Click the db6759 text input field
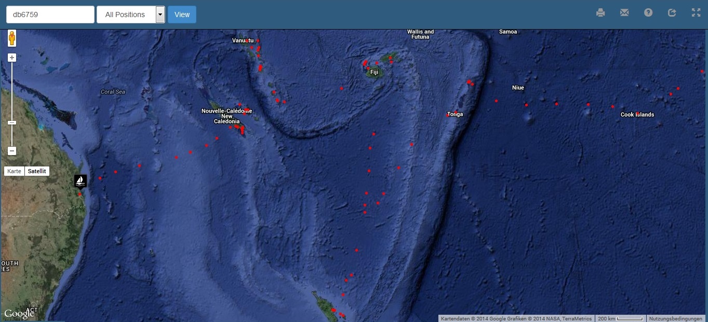This screenshot has width=708, height=322. [x=50, y=15]
